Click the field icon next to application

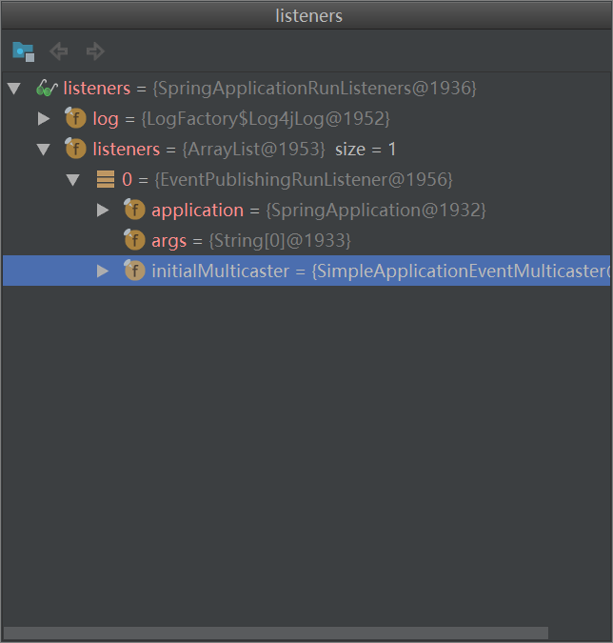(134, 210)
